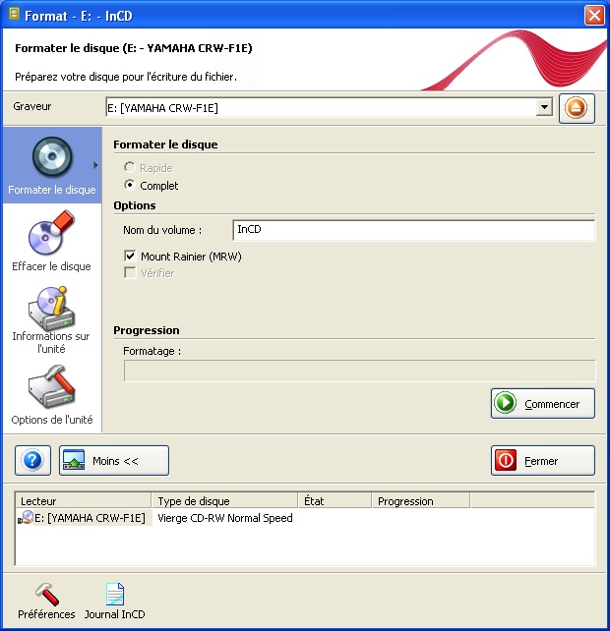Image resolution: width=610 pixels, height=631 pixels.
Task: Open the Effacer le disque section
Action: 51,242
